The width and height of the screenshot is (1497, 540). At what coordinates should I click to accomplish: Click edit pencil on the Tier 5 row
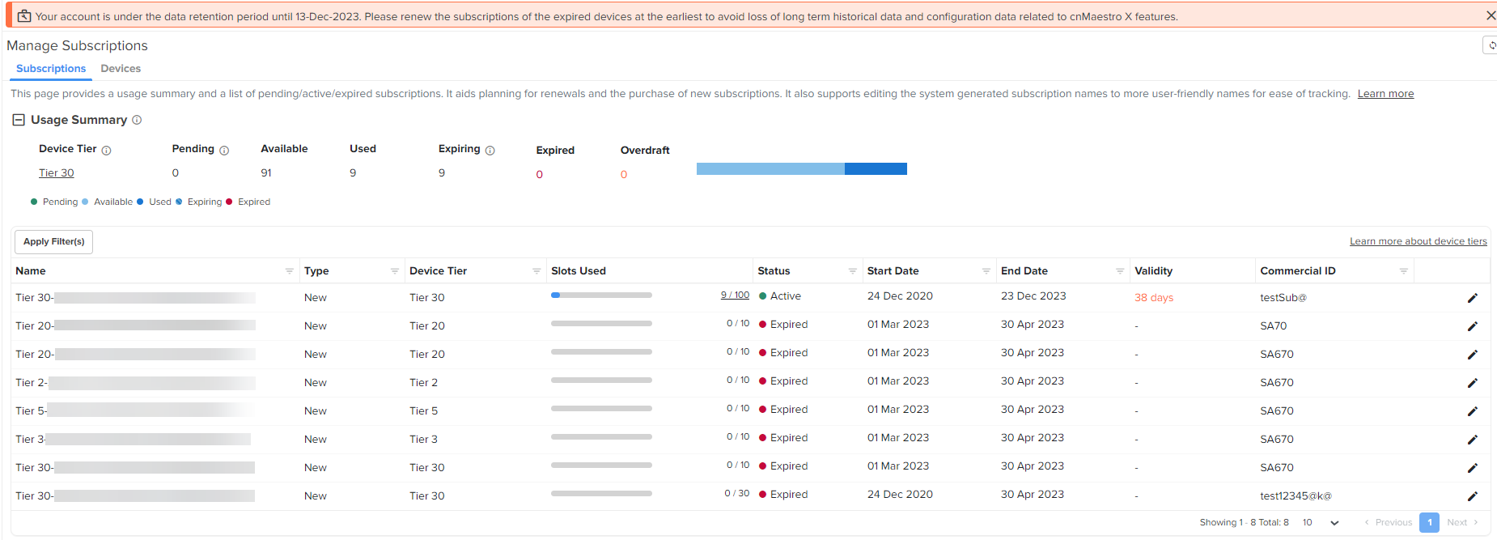point(1472,411)
